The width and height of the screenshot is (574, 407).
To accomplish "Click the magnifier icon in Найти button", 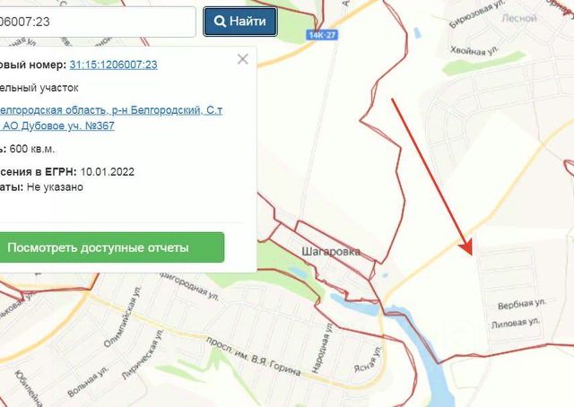I will [220, 22].
